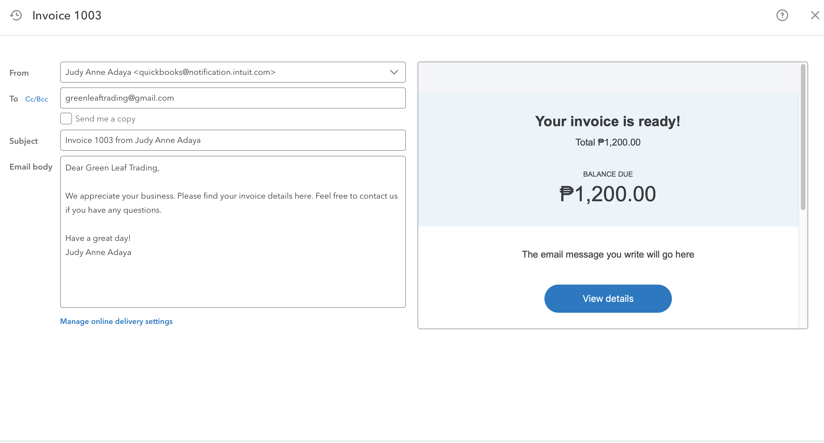This screenshot has height=443, width=824.
Task: Expand the From sender dropdown arrow
Action: (x=394, y=72)
